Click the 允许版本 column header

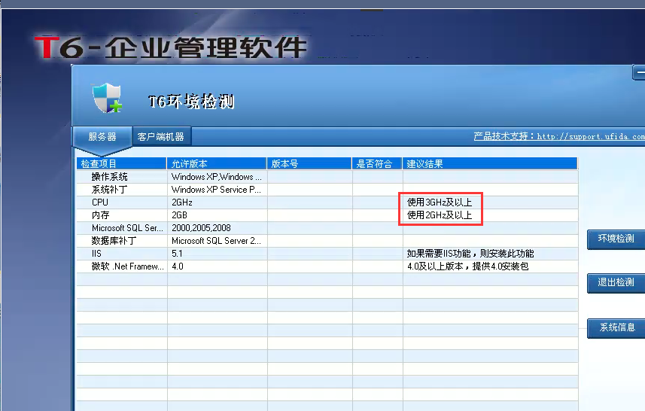point(217,164)
